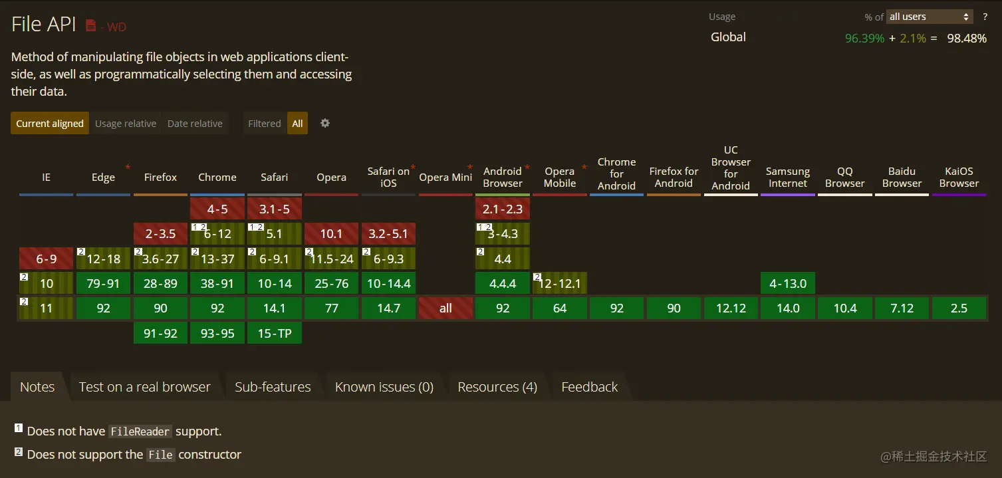Click Android Browser column header
The height and width of the screenshot is (478, 1002).
(x=503, y=178)
